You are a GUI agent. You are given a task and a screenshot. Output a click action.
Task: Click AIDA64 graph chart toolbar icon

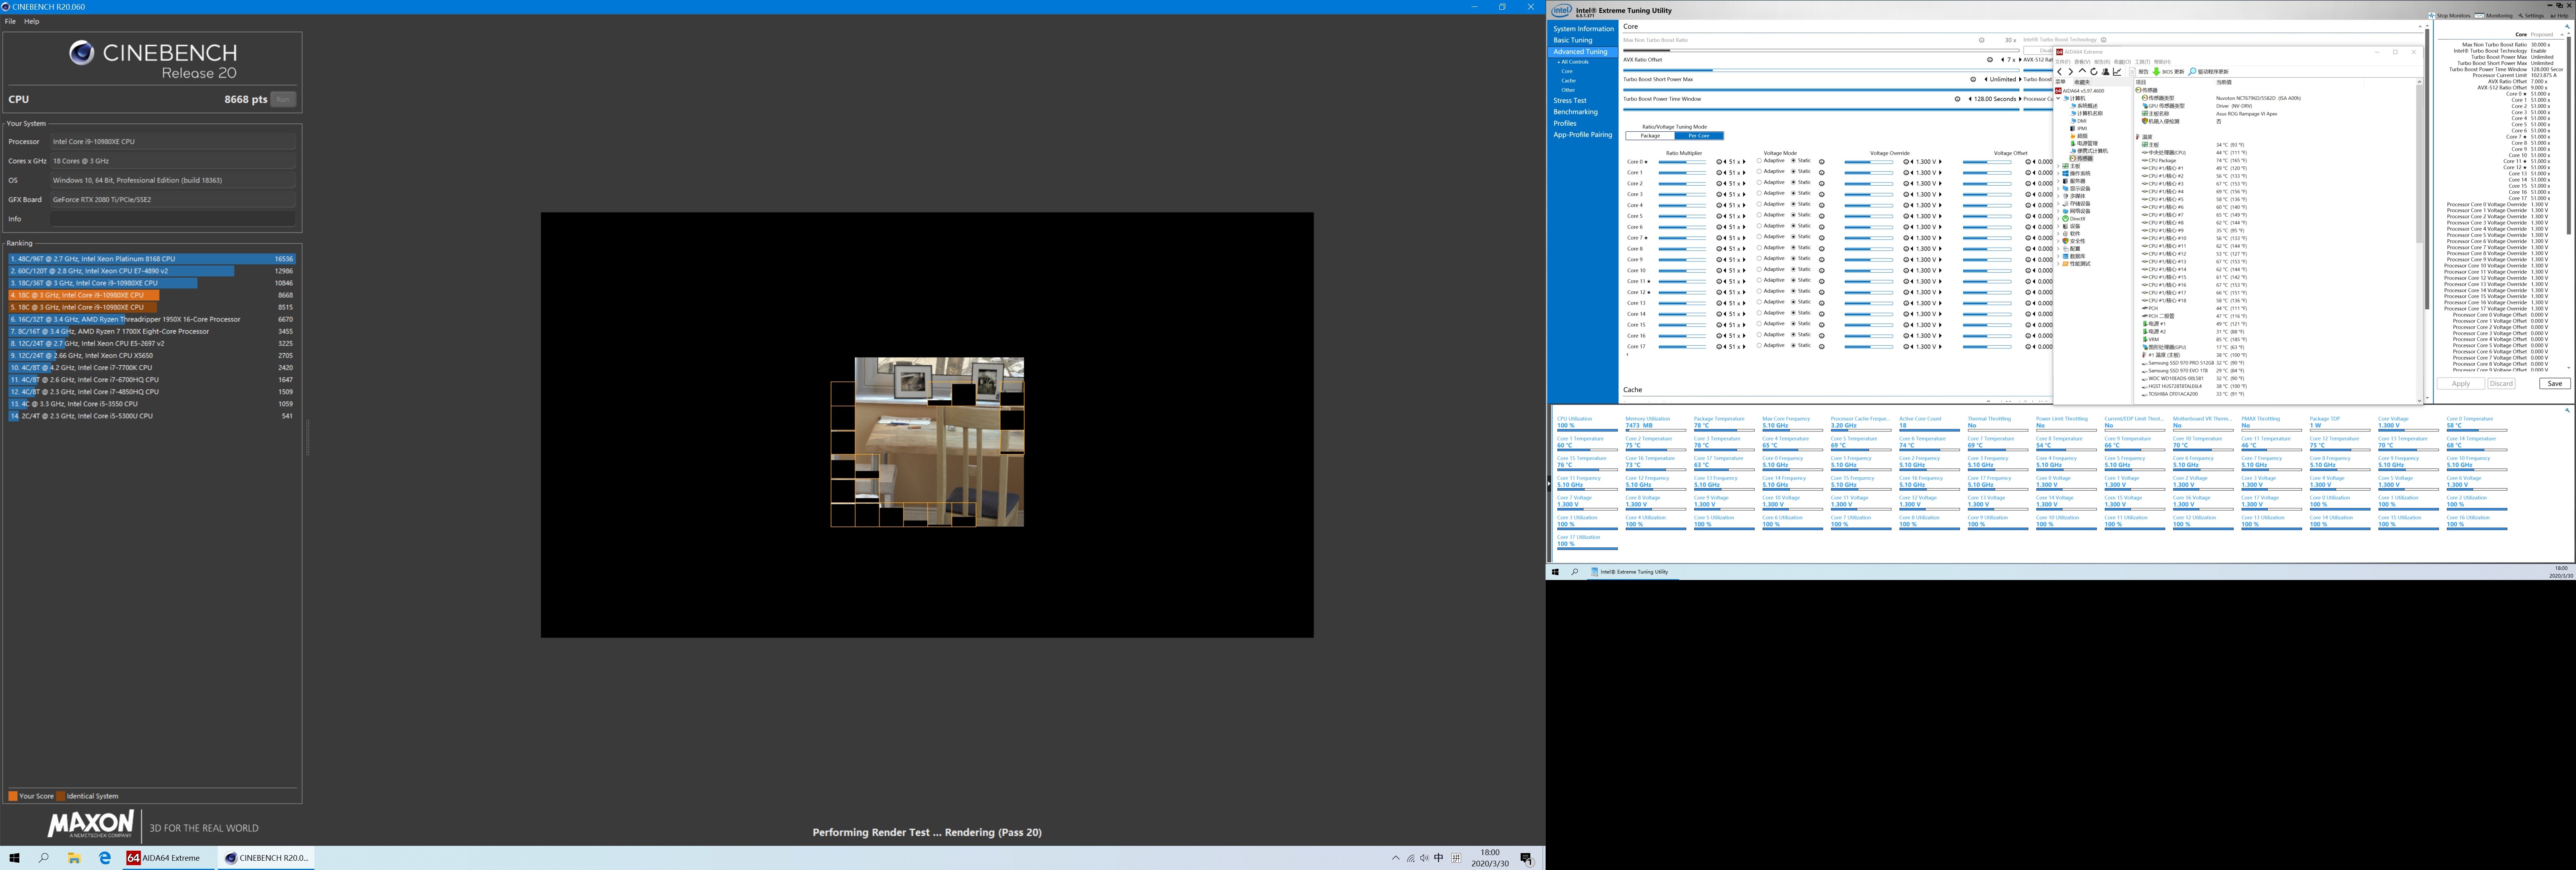pos(2117,72)
